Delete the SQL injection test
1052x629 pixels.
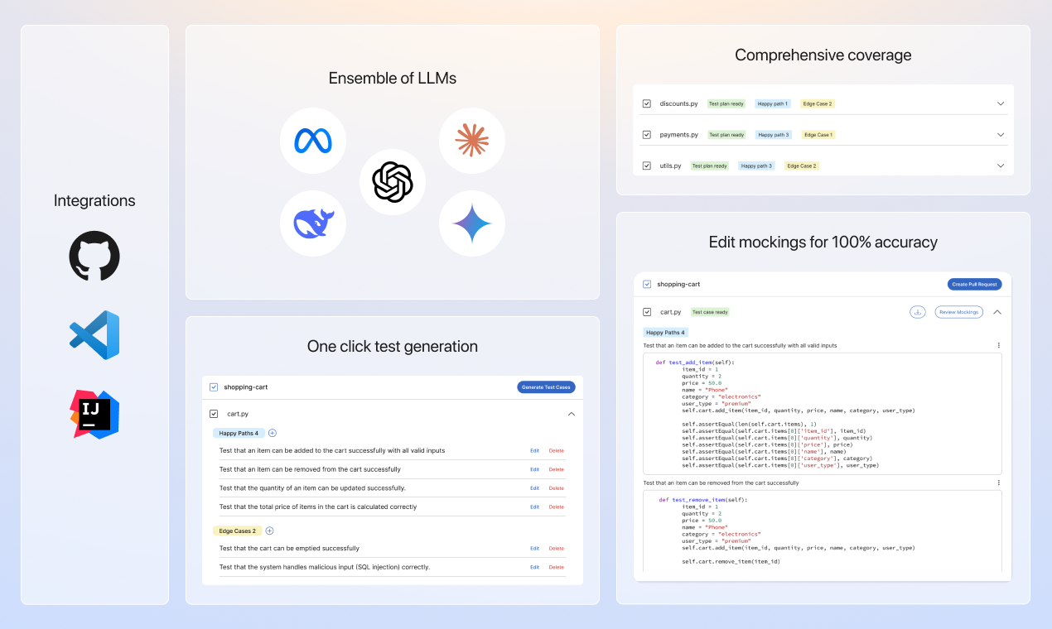(556, 567)
